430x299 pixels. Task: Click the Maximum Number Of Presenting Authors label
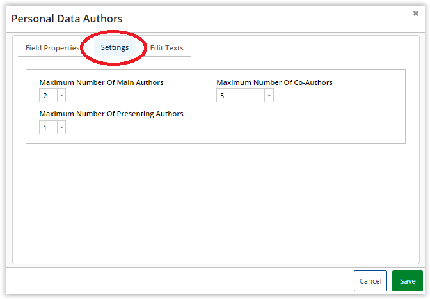pyautogui.click(x=111, y=114)
